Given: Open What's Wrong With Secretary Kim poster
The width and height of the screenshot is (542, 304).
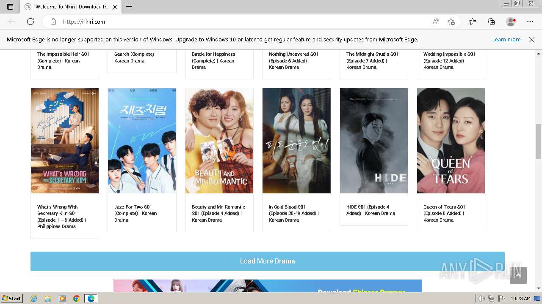Looking at the screenshot, I should click(x=65, y=141).
